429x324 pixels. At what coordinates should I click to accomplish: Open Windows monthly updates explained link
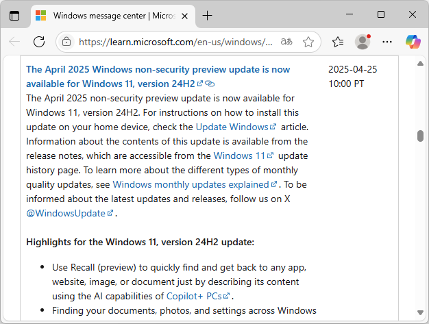click(x=195, y=184)
